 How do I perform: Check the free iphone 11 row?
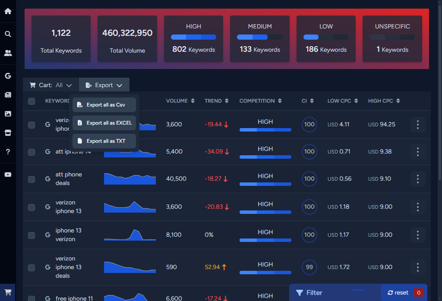point(32,298)
